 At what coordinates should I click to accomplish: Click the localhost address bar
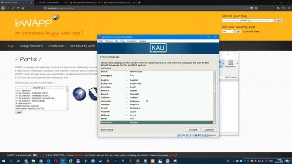click(x=145, y=8)
